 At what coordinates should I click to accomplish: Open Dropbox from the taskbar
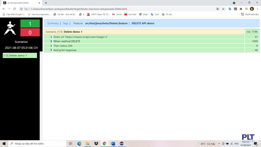point(96,143)
